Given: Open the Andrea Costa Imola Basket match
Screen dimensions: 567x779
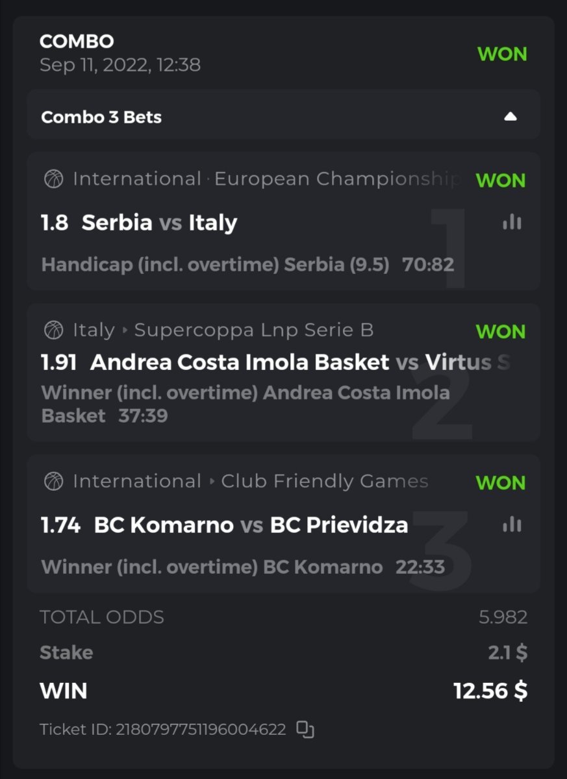Looking at the screenshot, I should click(x=239, y=362).
